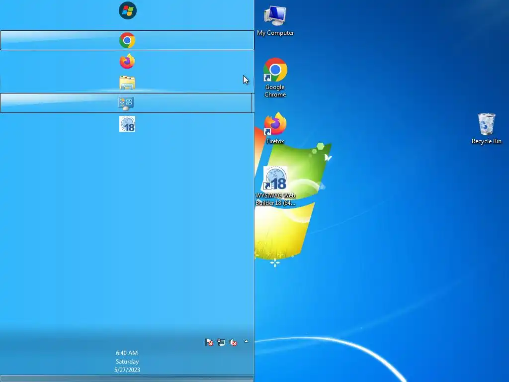509x382 pixels.
Task: Open the Windows Start orb
Action: 127,11
